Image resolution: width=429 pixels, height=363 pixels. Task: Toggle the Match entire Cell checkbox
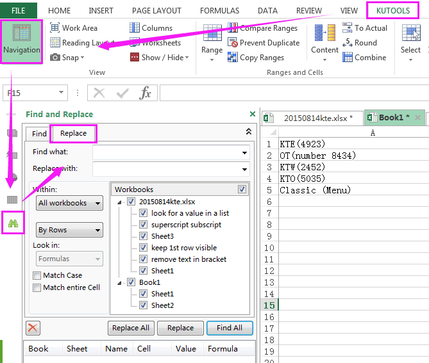(x=37, y=288)
